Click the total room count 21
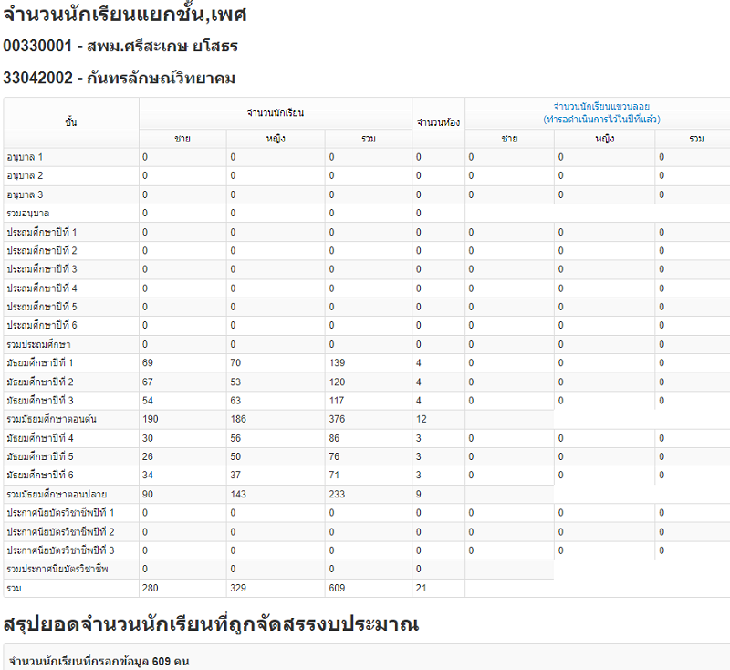Screen dimensions: 730x670 421,588
